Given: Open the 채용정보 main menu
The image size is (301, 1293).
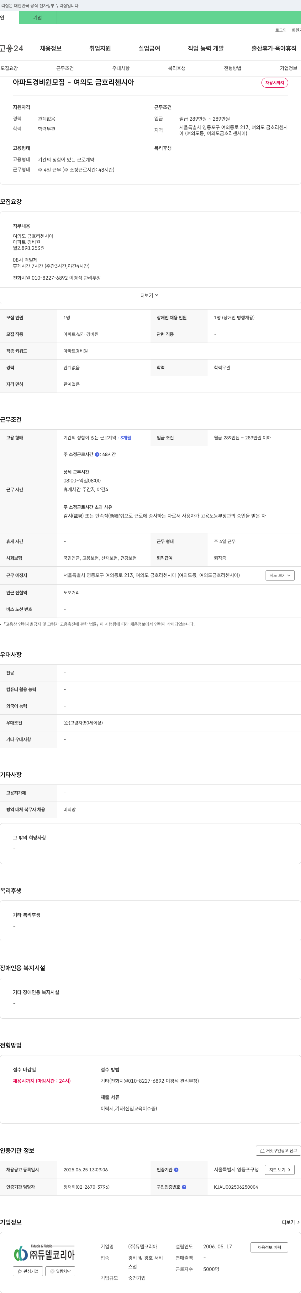Looking at the screenshot, I should (x=50, y=48).
